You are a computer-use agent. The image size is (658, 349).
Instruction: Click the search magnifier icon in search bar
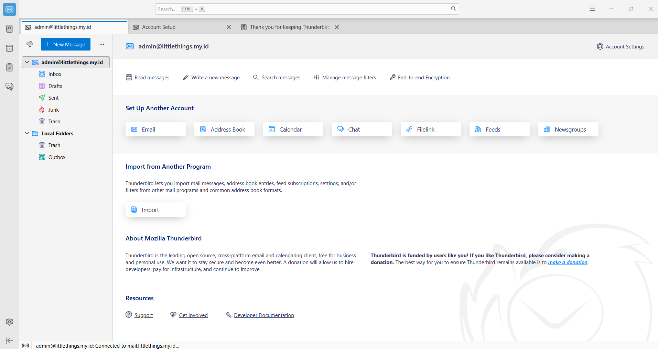(454, 9)
